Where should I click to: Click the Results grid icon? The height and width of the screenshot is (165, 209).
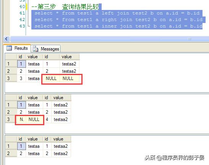(x=9, y=48)
